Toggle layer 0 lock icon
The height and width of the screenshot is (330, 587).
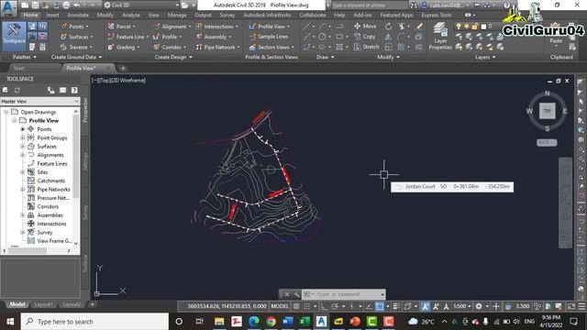(475, 27)
